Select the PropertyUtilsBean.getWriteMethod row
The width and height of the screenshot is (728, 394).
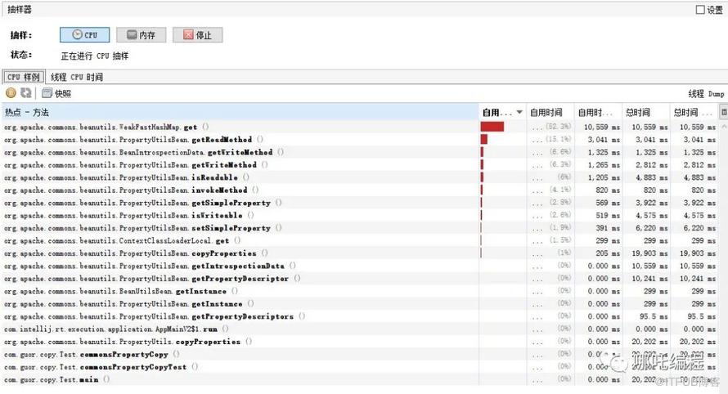point(361,165)
